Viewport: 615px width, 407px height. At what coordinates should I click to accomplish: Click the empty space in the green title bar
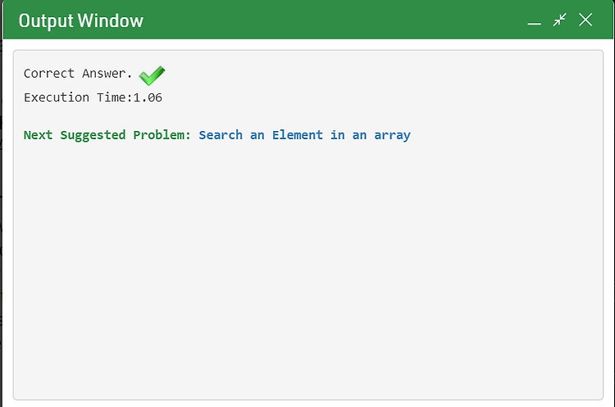click(334, 20)
